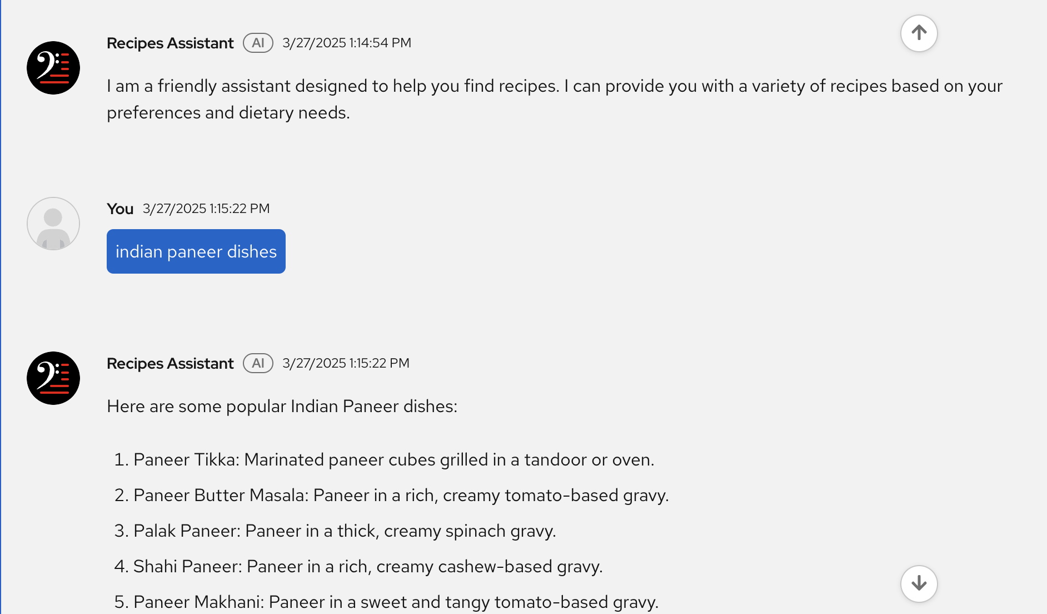This screenshot has width=1047, height=614.
Task: Click the 'You' sender name
Action: coord(120,209)
